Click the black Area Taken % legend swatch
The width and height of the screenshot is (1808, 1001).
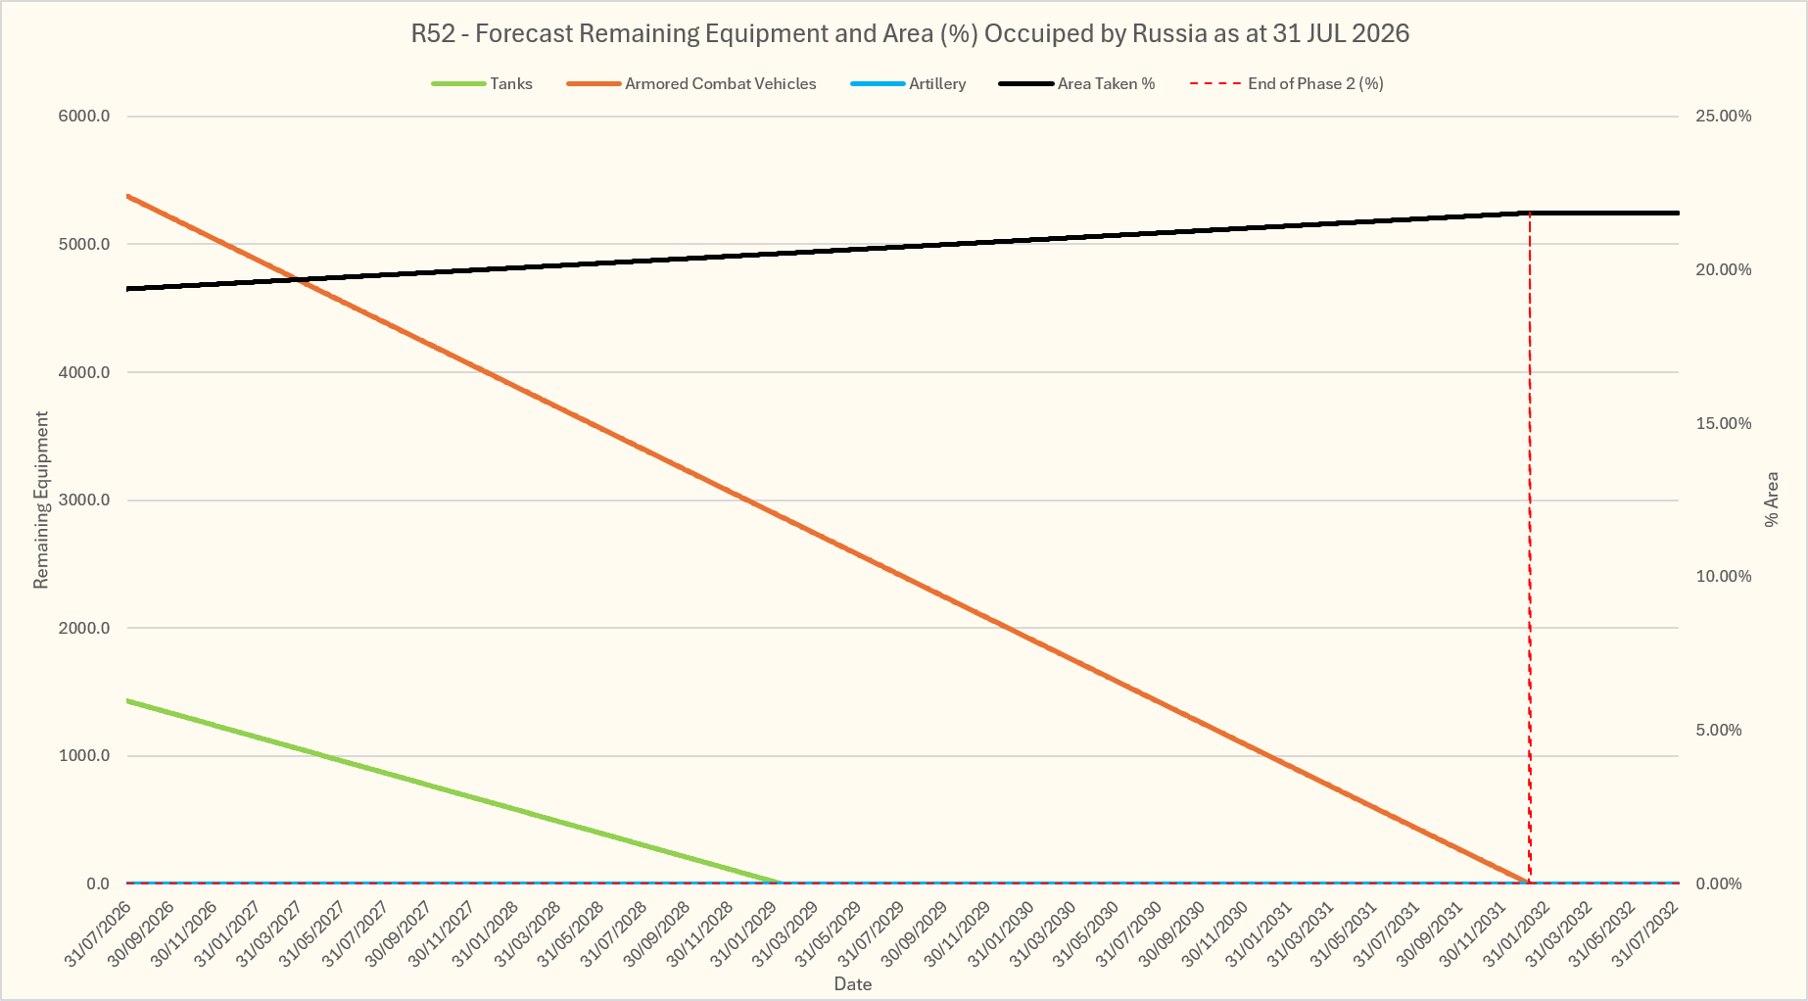tap(1026, 84)
